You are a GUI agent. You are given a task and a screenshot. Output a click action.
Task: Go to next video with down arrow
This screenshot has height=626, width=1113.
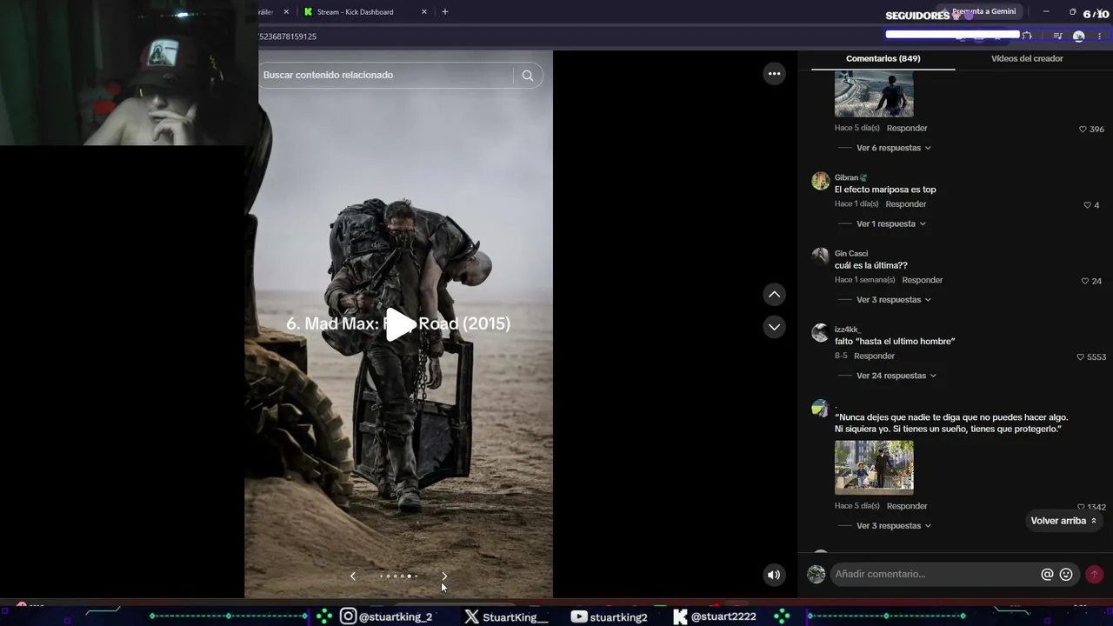(x=774, y=327)
